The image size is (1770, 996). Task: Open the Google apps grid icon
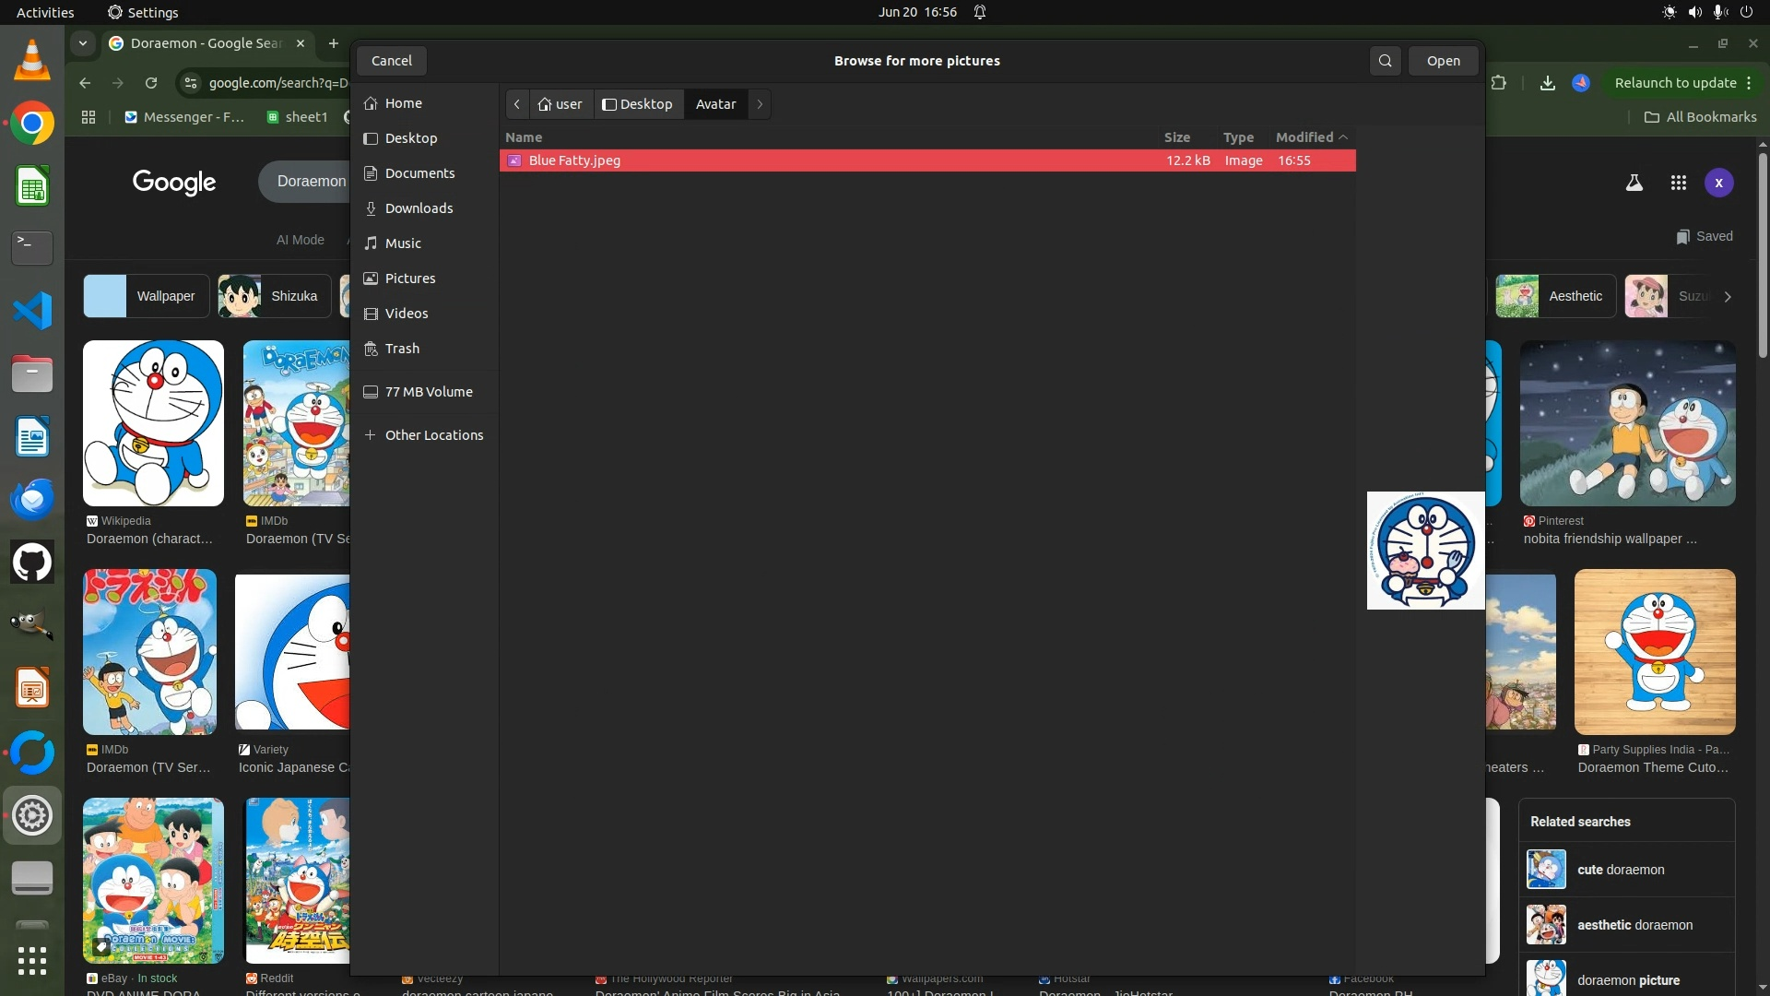(x=1678, y=183)
